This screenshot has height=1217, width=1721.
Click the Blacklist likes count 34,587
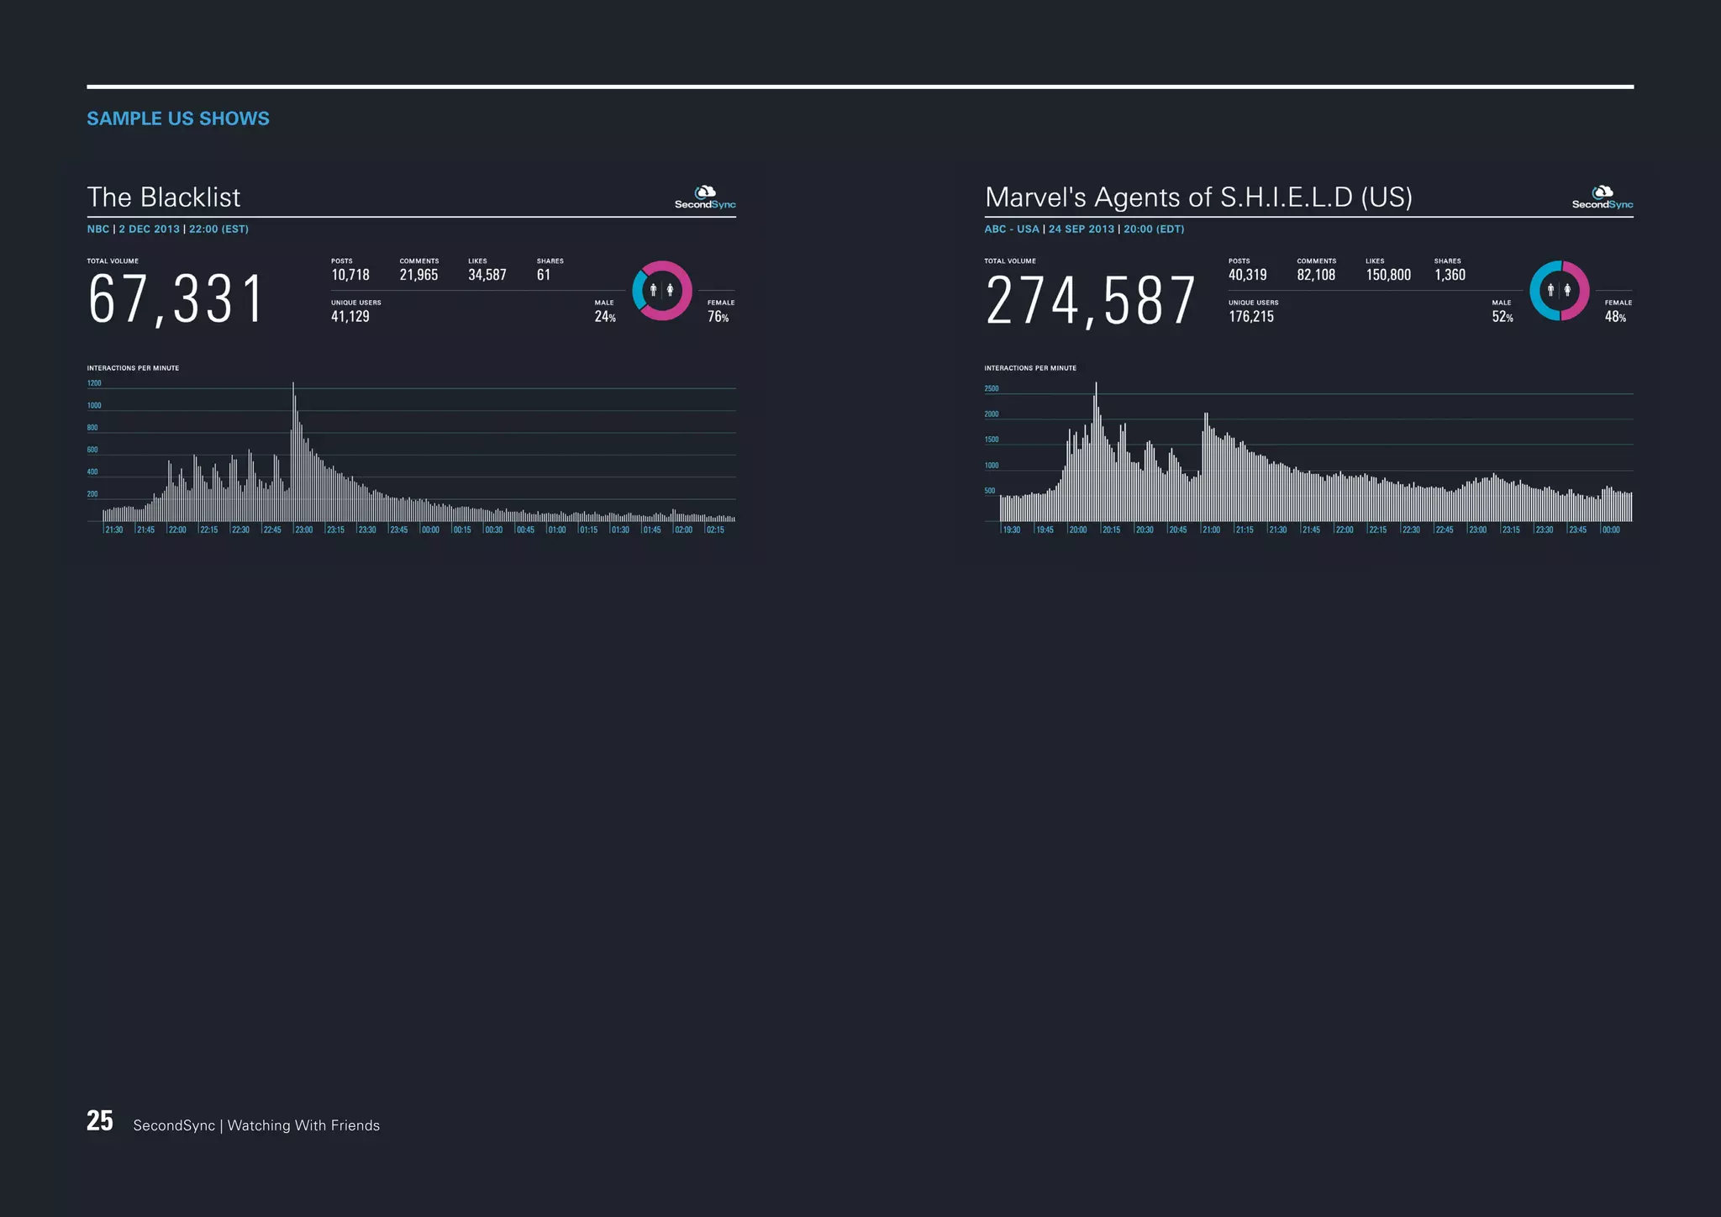coord(487,275)
